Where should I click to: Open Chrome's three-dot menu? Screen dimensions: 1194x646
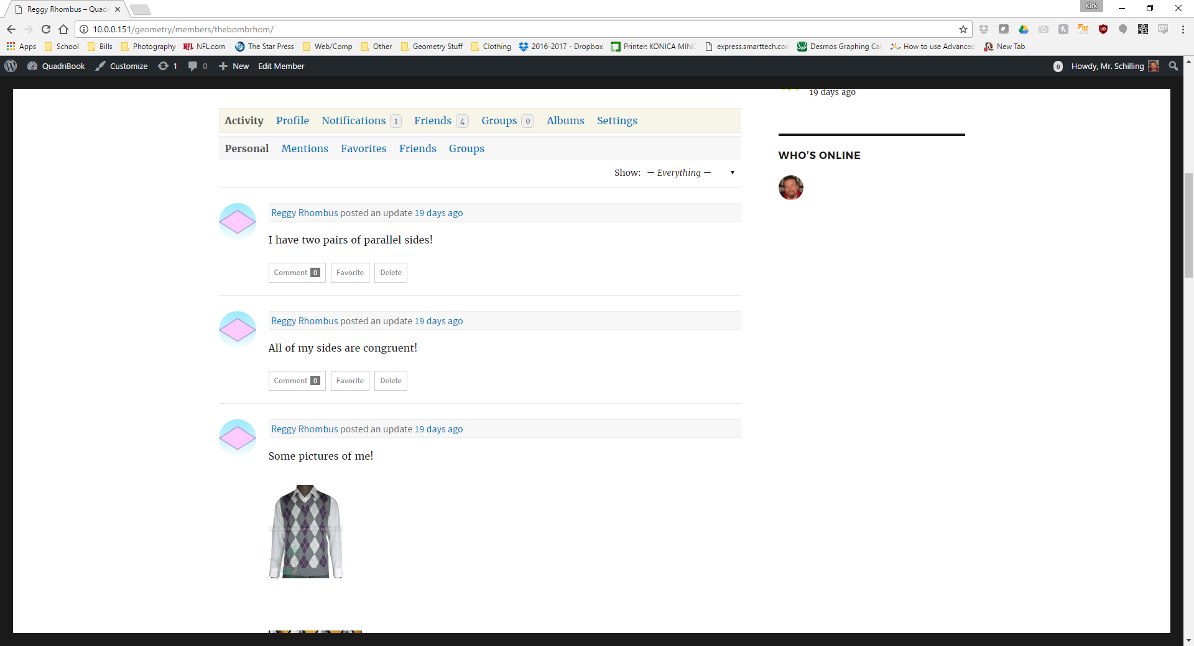coord(1183,29)
